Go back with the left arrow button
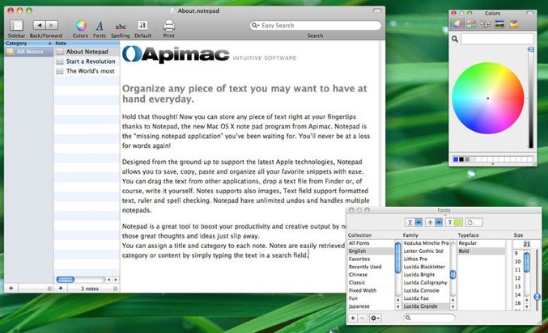Viewport: 548px width, 333px height. (39, 25)
